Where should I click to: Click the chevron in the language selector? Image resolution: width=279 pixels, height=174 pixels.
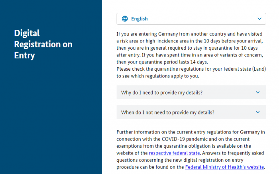pos(259,19)
